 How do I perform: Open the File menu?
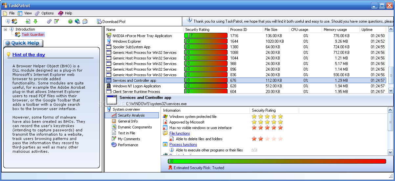9,13
